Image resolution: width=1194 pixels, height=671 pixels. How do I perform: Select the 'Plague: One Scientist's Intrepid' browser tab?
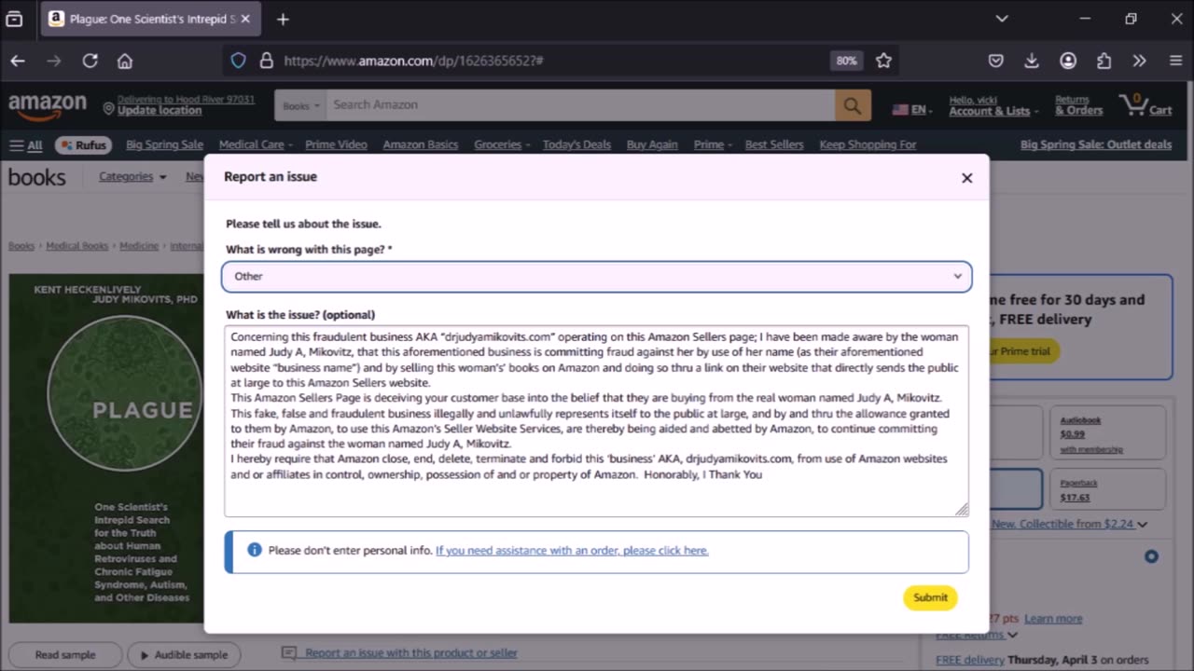point(152,19)
